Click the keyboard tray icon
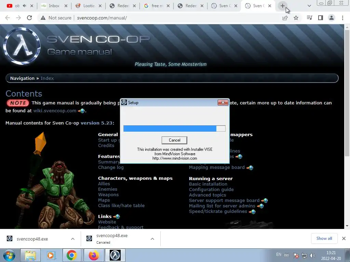The height and width of the screenshot is (262, 350). click(x=287, y=255)
